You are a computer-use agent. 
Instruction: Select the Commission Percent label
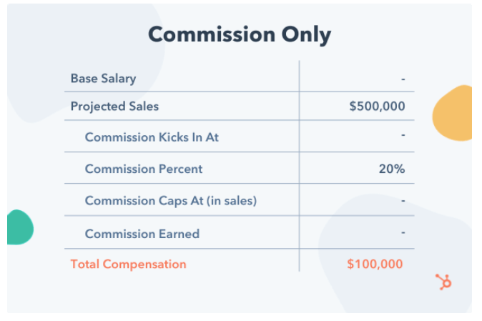point(144,169)
